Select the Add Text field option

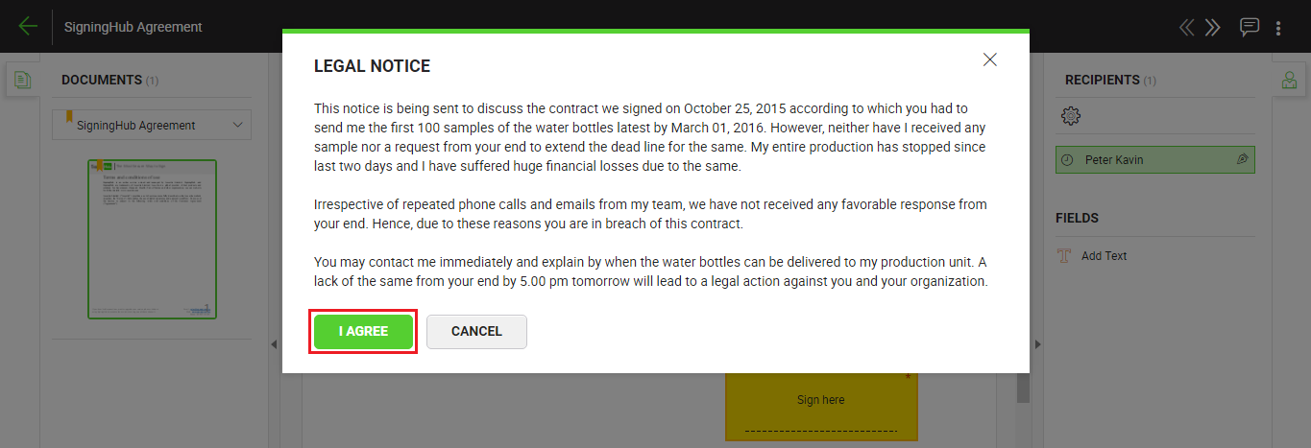point(1104,256)
